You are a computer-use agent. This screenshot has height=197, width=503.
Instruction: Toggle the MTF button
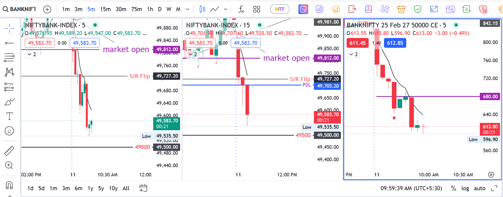tap(280, 9)
